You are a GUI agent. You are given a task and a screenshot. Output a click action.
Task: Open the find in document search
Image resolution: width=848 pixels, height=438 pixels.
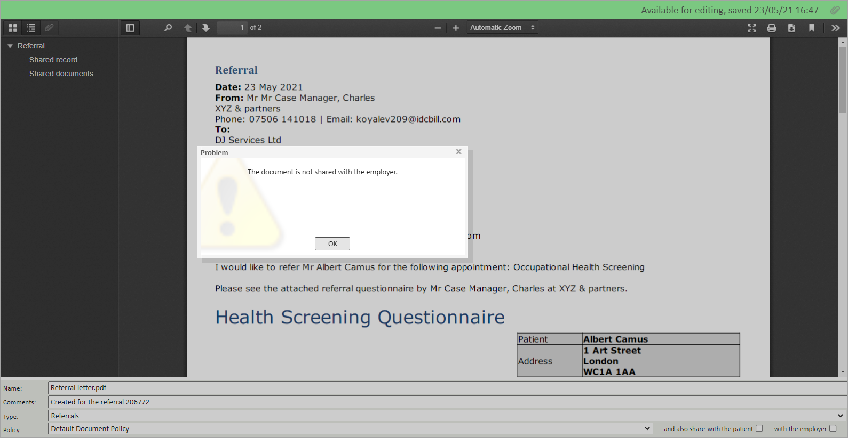coord(168,28)
